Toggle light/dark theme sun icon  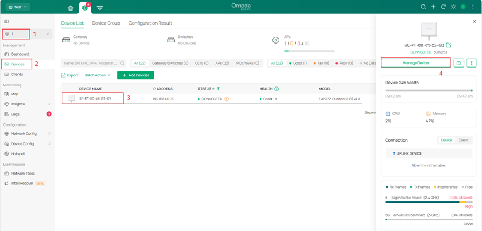(454, 7)
